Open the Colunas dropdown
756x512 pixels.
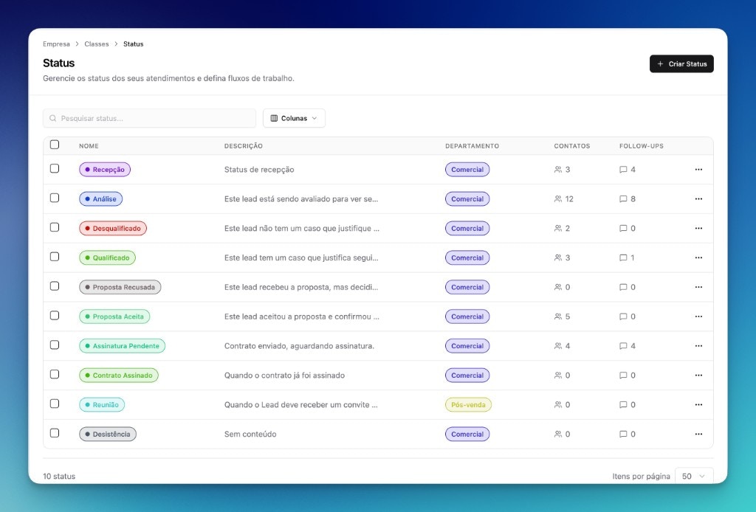[294, 118]
